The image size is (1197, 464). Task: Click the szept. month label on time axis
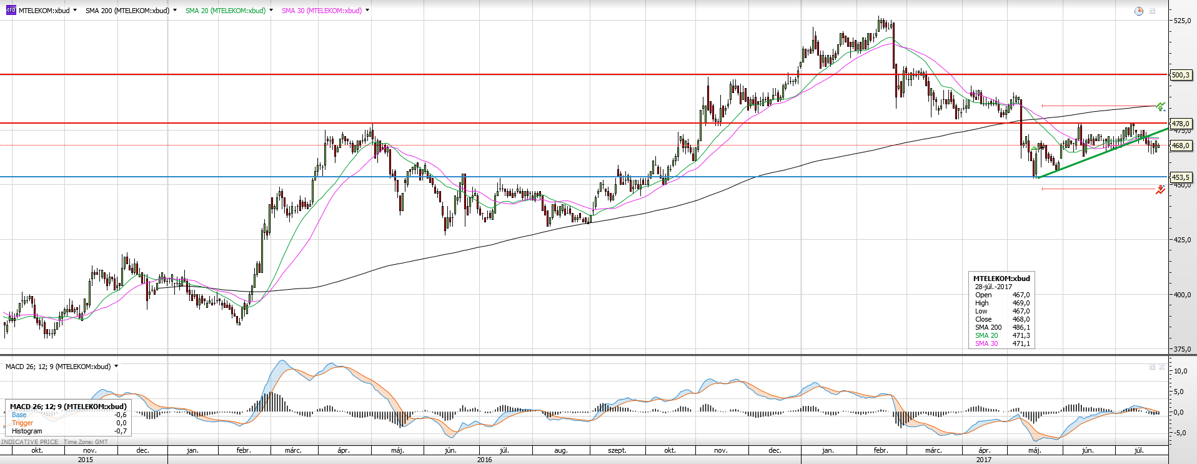pyautogui.click(x=617, y=450)
